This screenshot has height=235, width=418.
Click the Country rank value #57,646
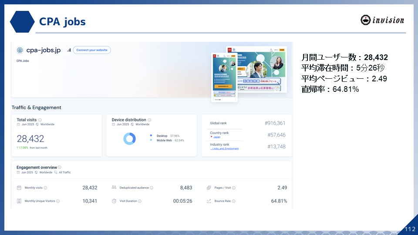pos(276,135)
